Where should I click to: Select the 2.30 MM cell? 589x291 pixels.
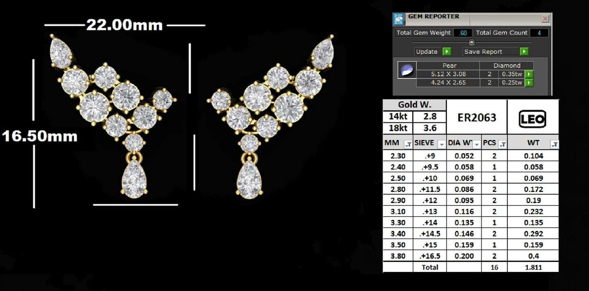tap(398, 155)
